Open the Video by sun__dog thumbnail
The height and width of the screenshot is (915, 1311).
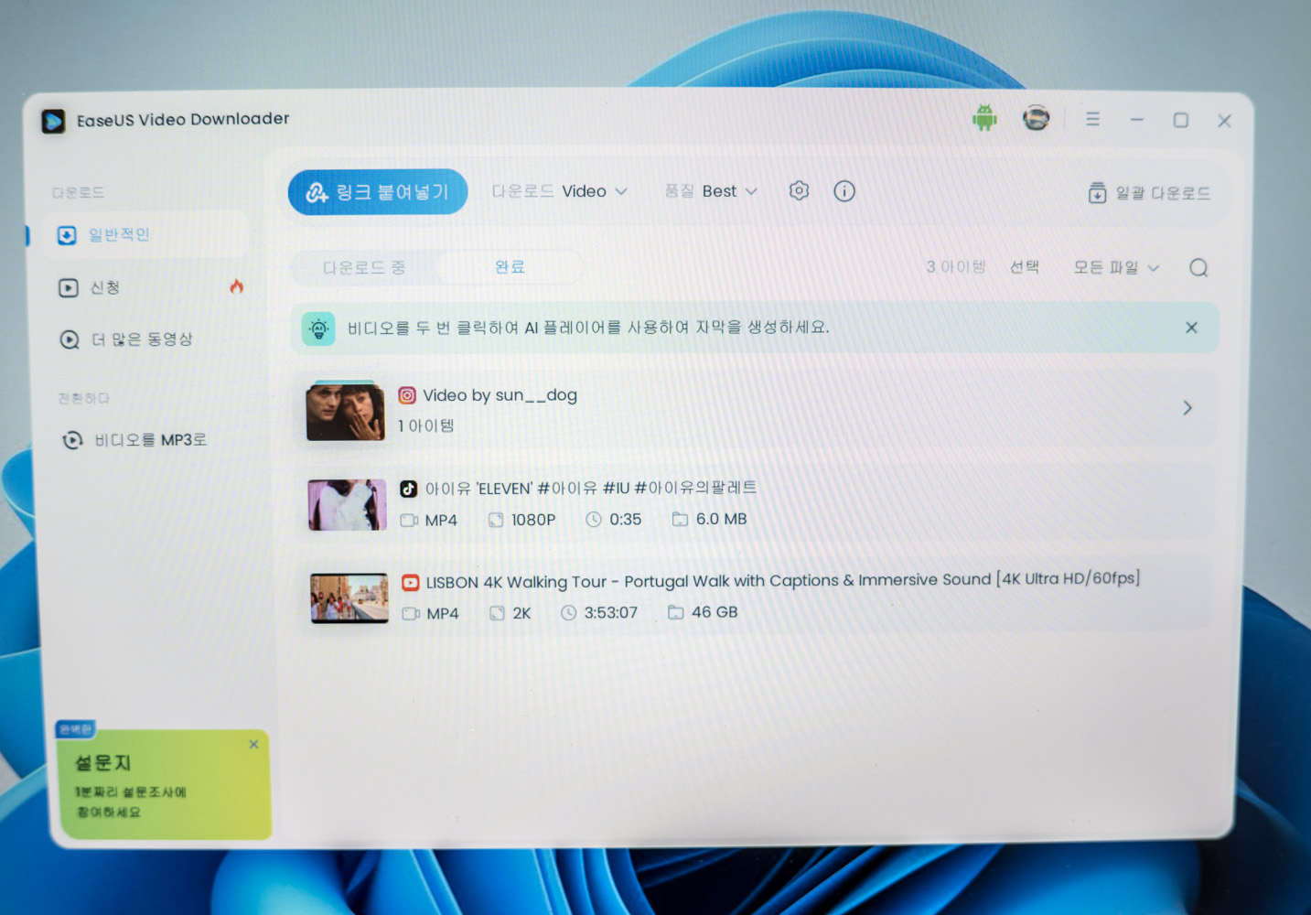coord(345,411)
